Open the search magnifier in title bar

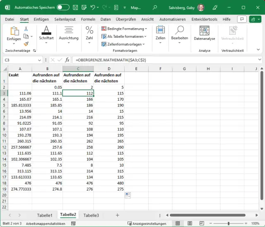[x=155, y=7]
